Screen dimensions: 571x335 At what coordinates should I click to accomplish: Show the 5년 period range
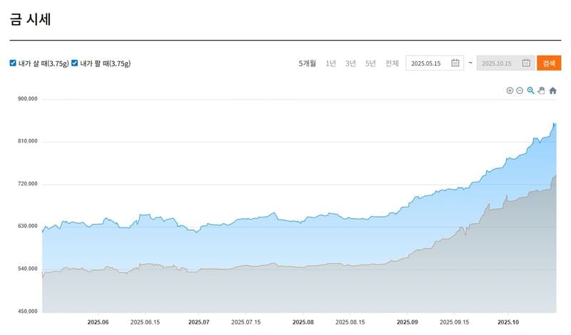[x=370, y=63]
